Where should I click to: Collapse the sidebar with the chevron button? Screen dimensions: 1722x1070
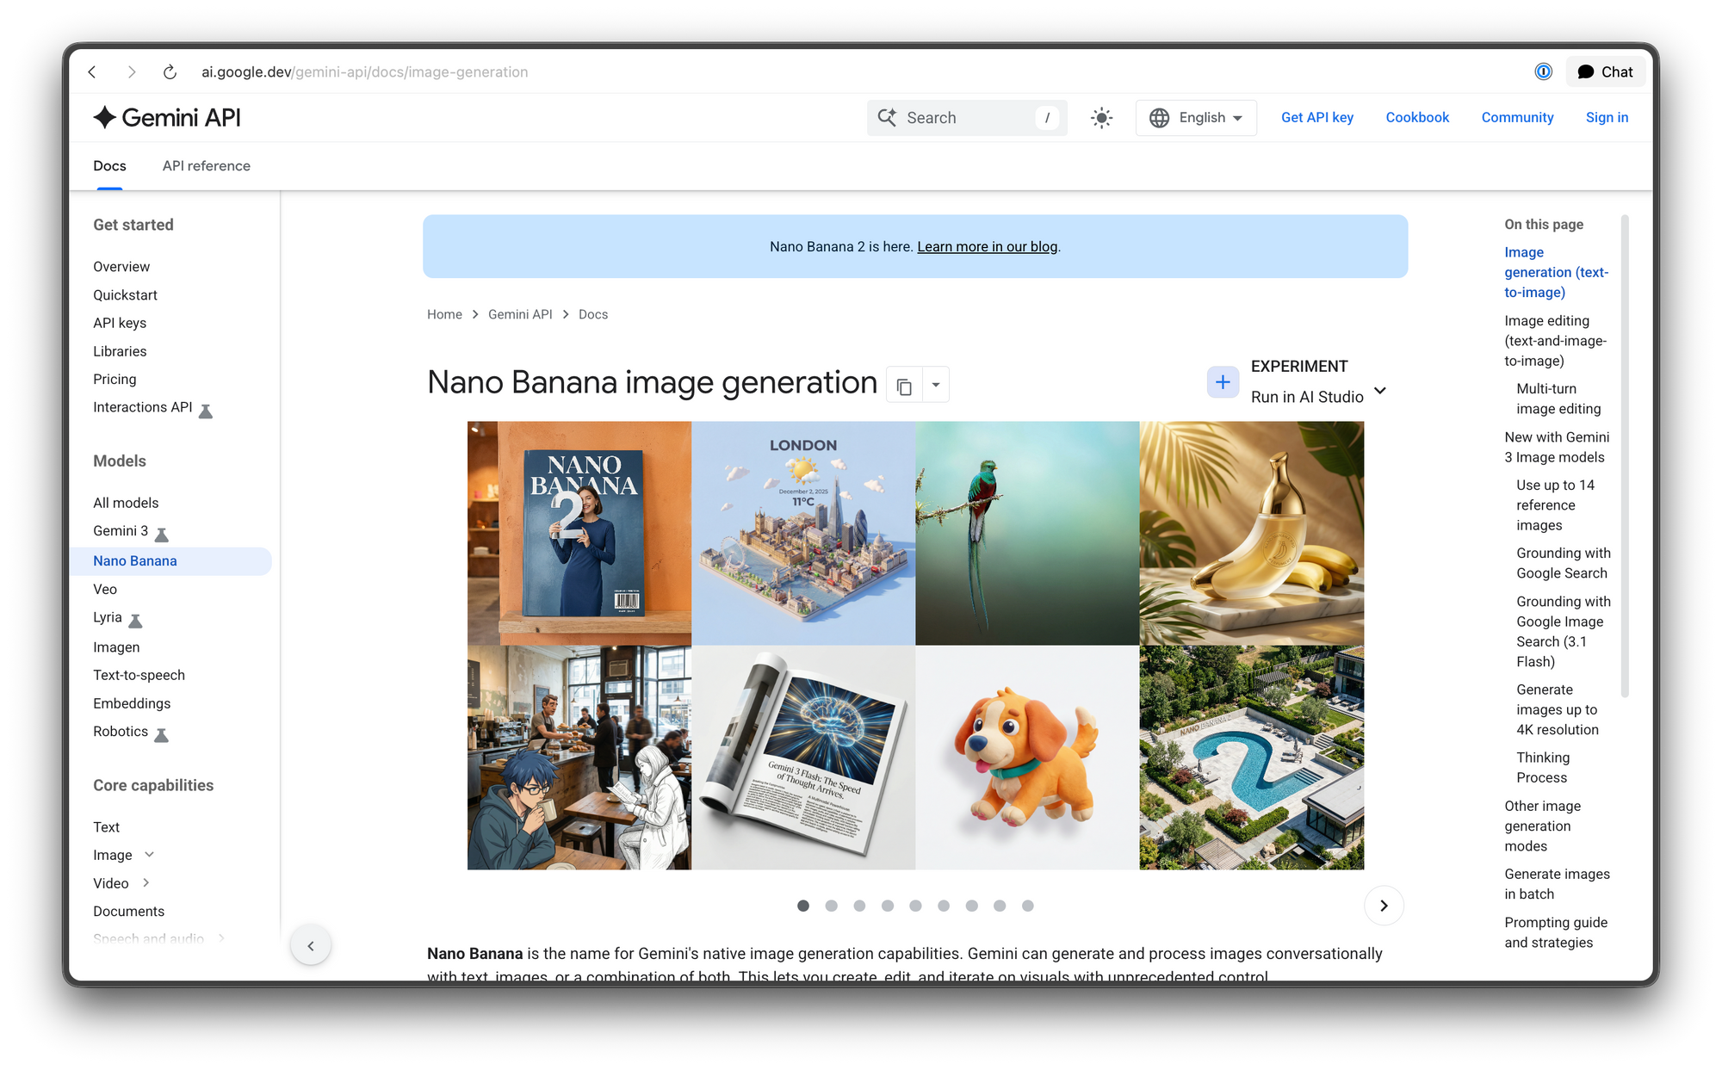(x=311, y=946)
